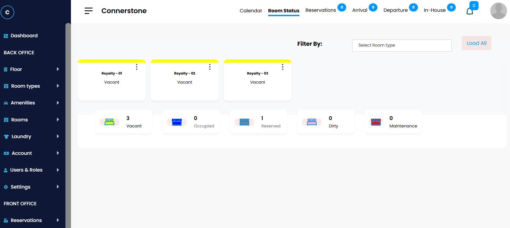Expand the Amenities menu arrow
510x228 pixels.
(58, 103)
